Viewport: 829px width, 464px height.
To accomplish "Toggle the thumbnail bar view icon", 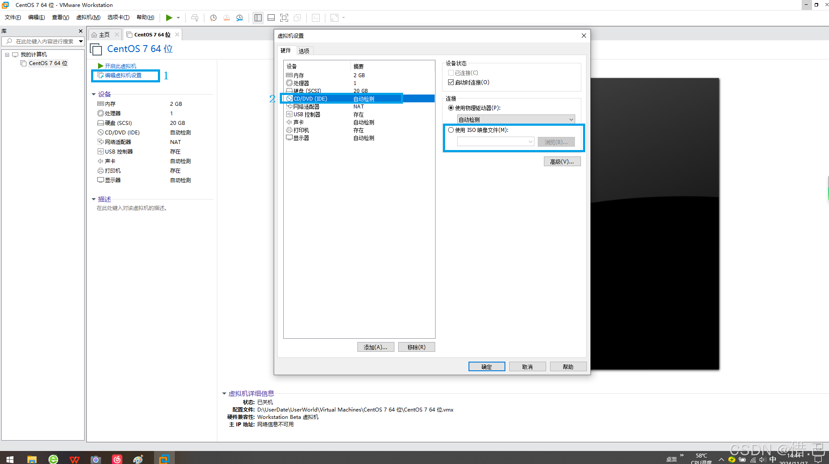I will coord(271,18).
